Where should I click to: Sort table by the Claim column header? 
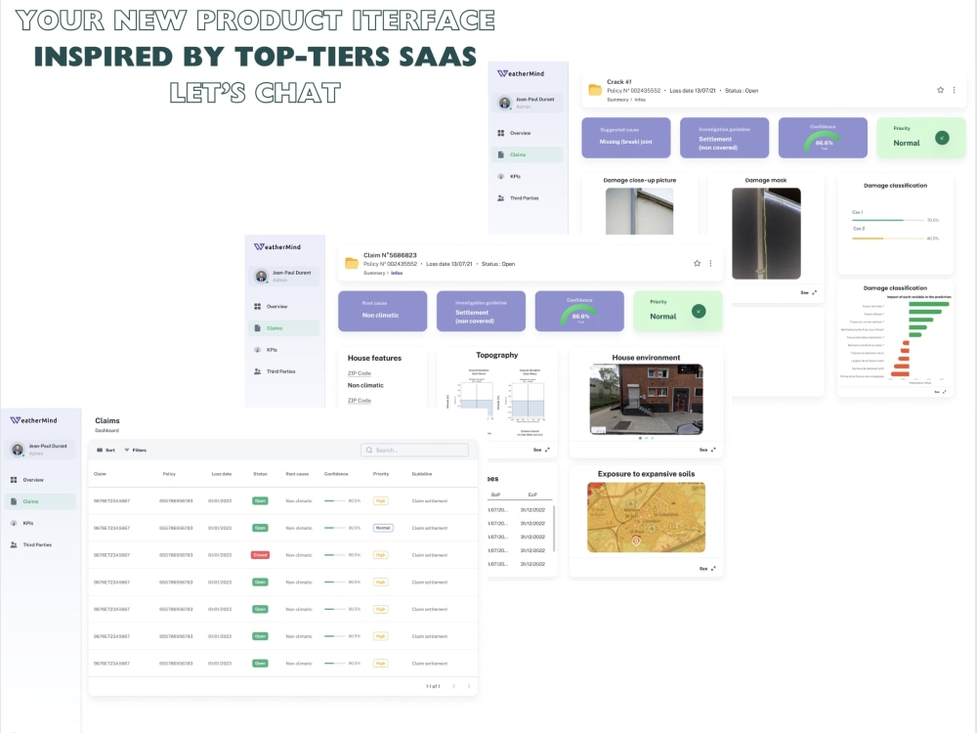[100, 474]
